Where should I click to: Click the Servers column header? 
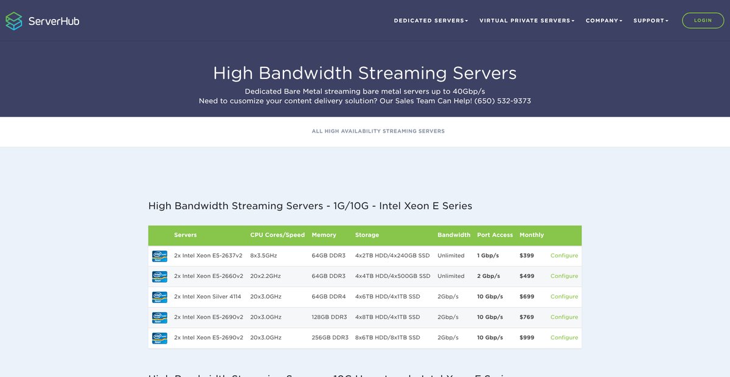[x=186, y=235]
